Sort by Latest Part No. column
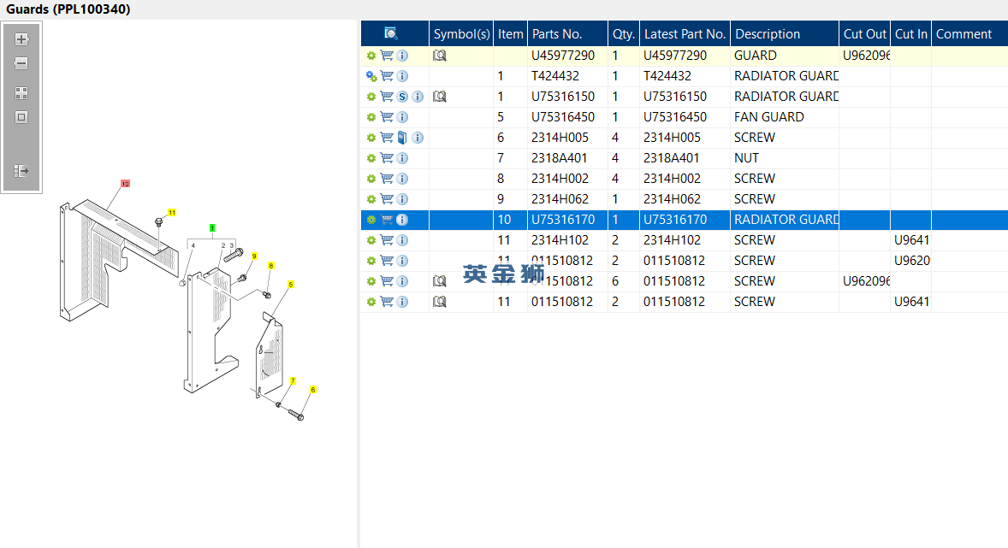Image resolution: width=1008 pixels, height=548 pixels. point(685,34)
